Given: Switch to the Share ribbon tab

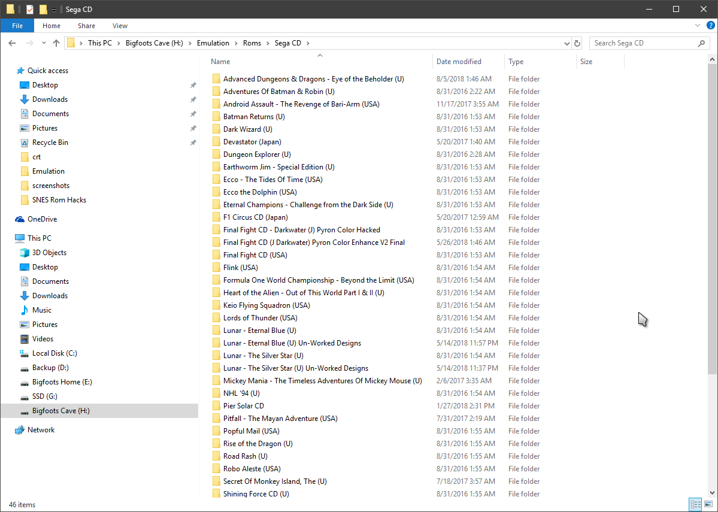Looking at the screenshot, I should [x=87, y=26].
